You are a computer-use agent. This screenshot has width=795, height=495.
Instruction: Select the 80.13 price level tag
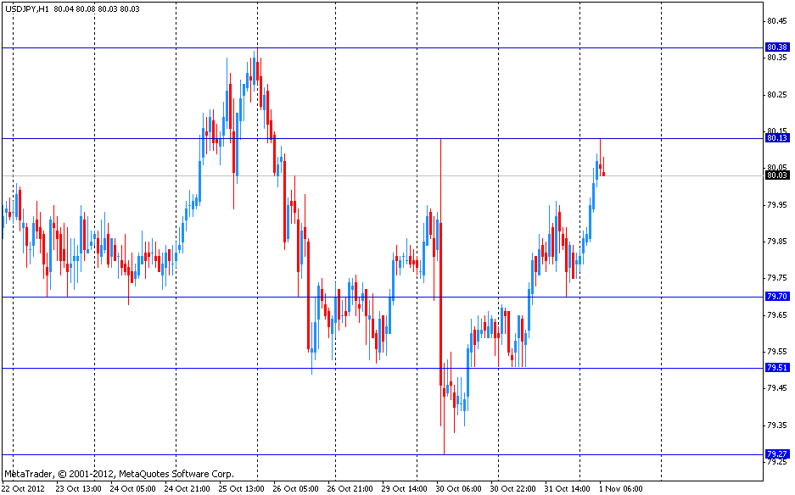[776, 137]
